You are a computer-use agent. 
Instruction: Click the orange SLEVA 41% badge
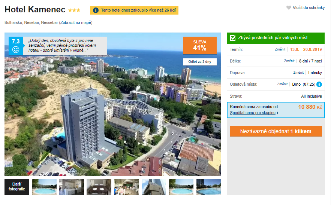click(199, 45)
